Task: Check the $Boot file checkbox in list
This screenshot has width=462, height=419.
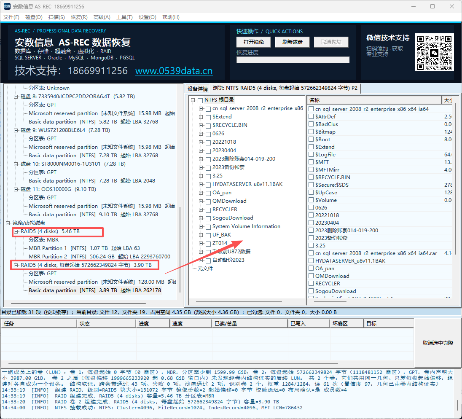Action: pyautogui.click(x=311, y=140)
